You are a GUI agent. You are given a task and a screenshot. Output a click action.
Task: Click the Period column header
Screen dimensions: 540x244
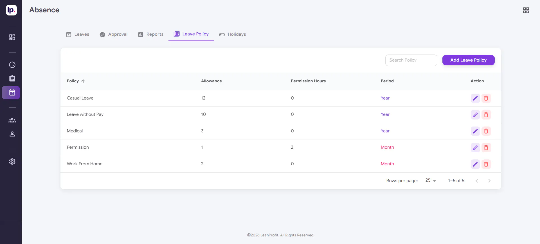point(387,81)
